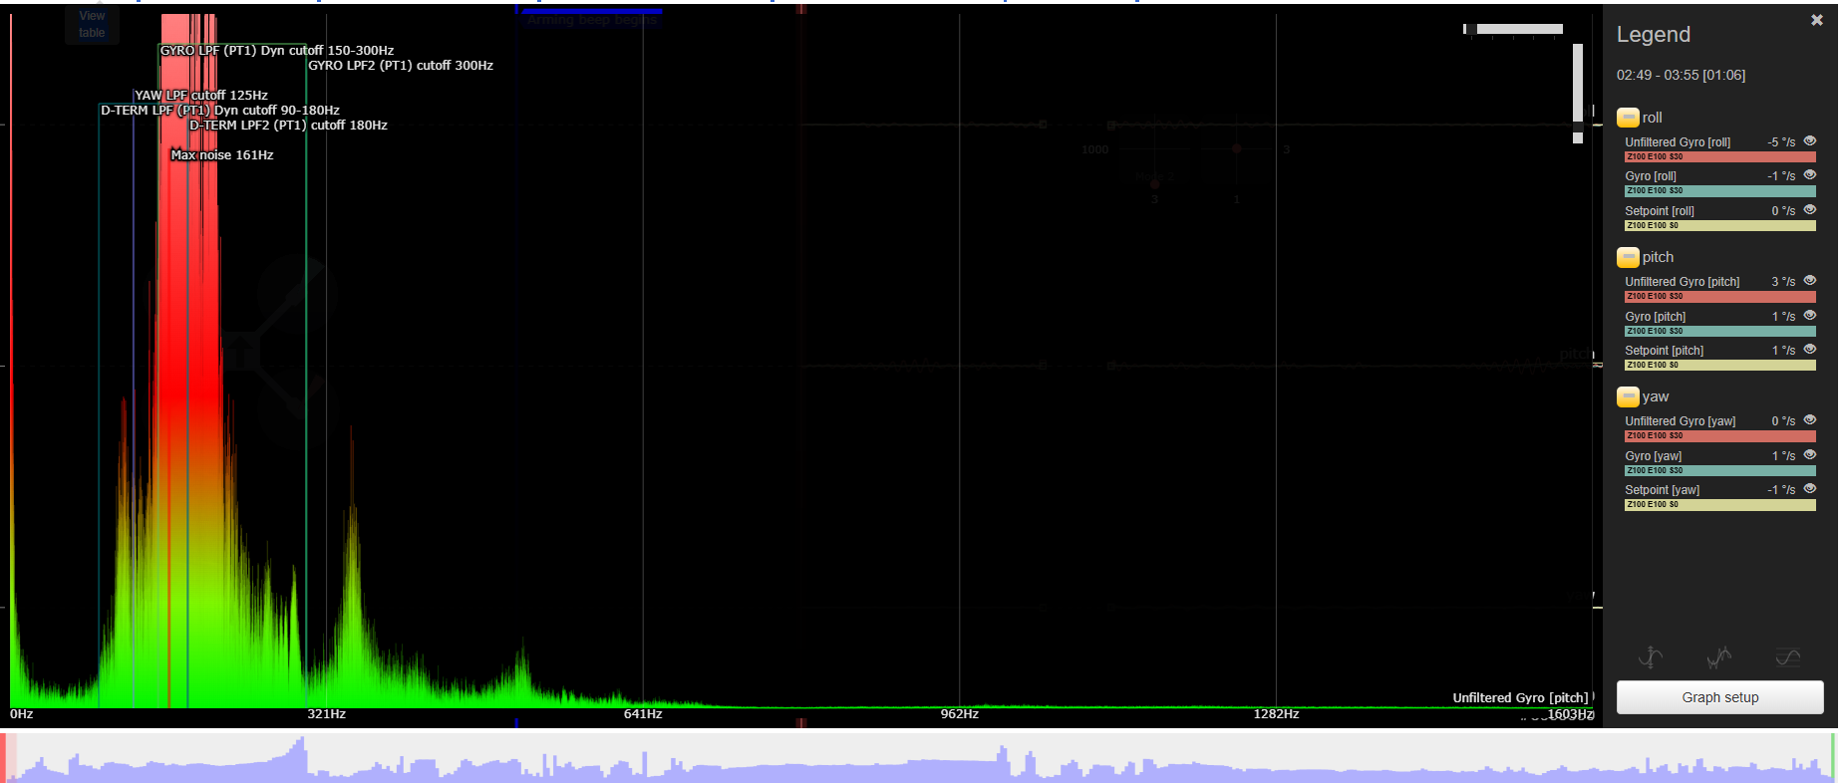Click the vertical spectrum zoom slider

pos(1578,93)
